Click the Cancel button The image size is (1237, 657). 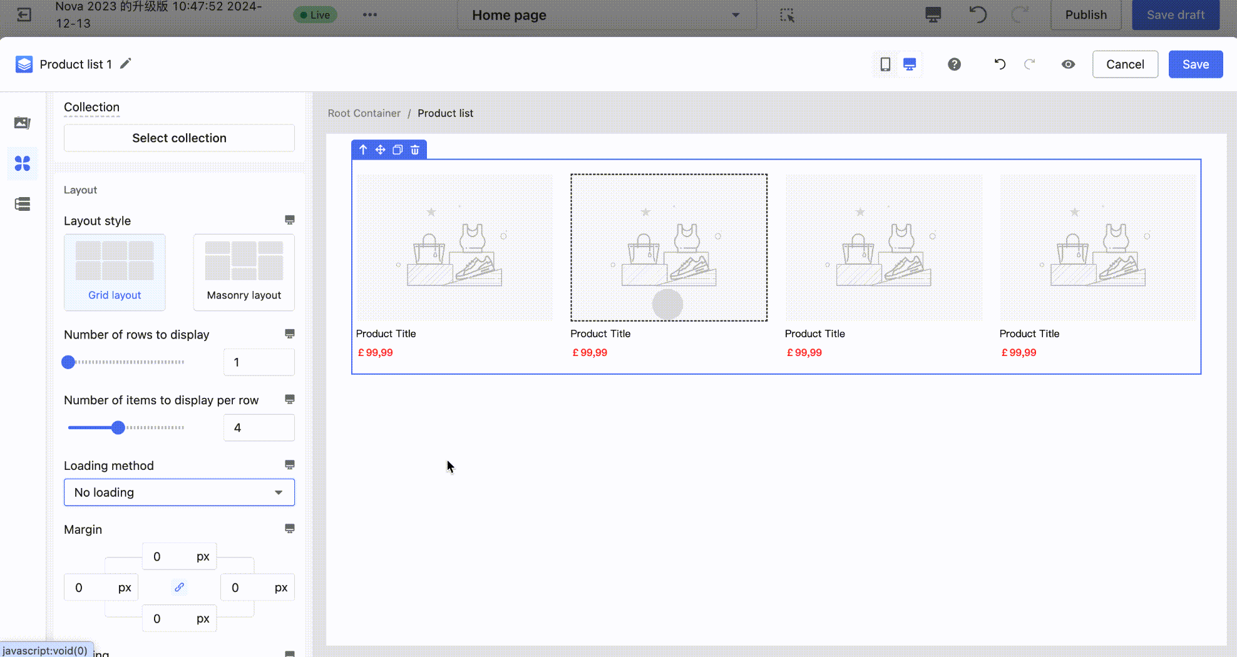coord(1125,64)
